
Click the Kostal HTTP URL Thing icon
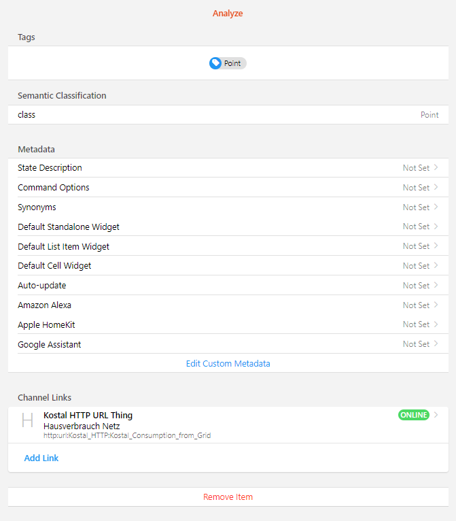coord(27,420)
